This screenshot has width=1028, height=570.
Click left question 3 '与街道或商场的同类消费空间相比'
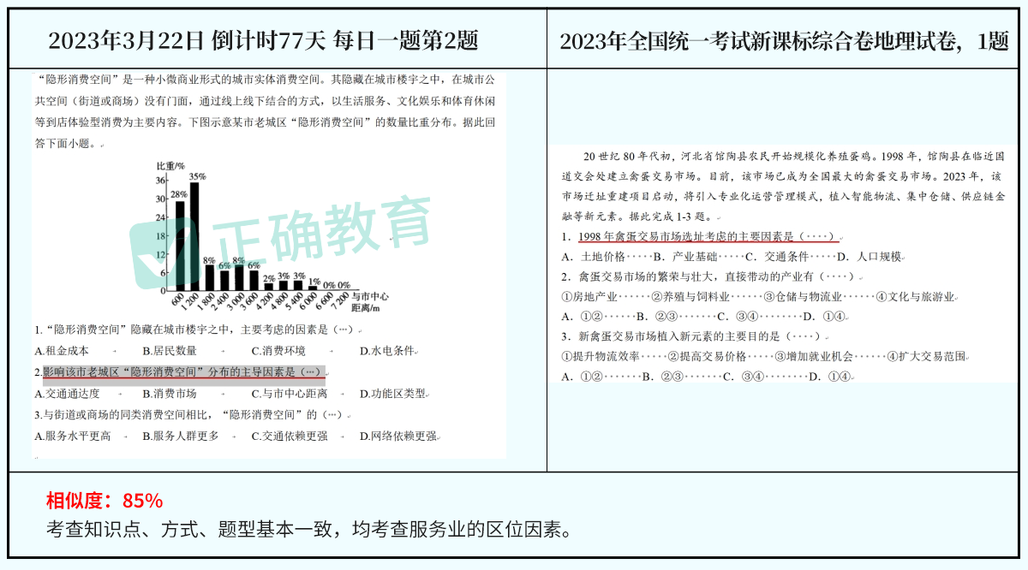194,414
